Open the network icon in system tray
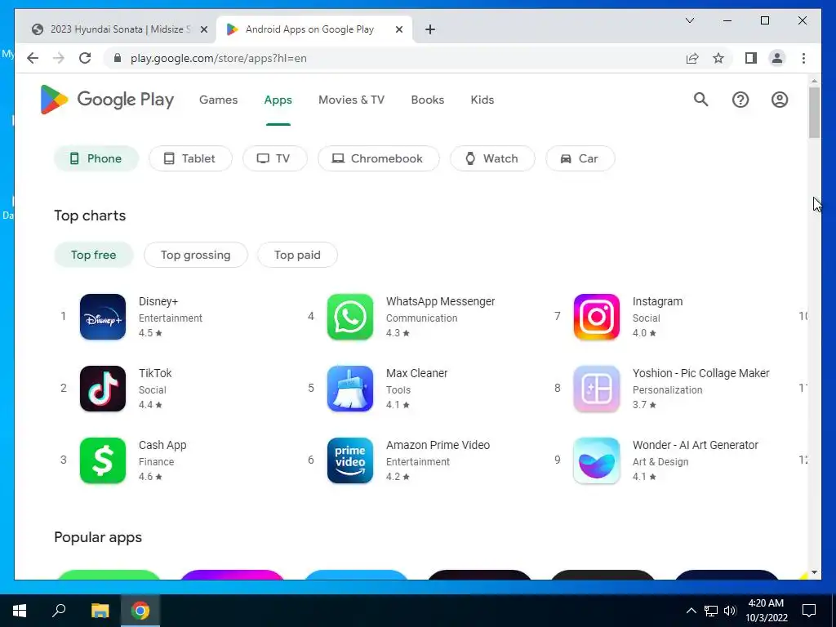The width and height of the screenshot is (836, 627). click(711, 611)
